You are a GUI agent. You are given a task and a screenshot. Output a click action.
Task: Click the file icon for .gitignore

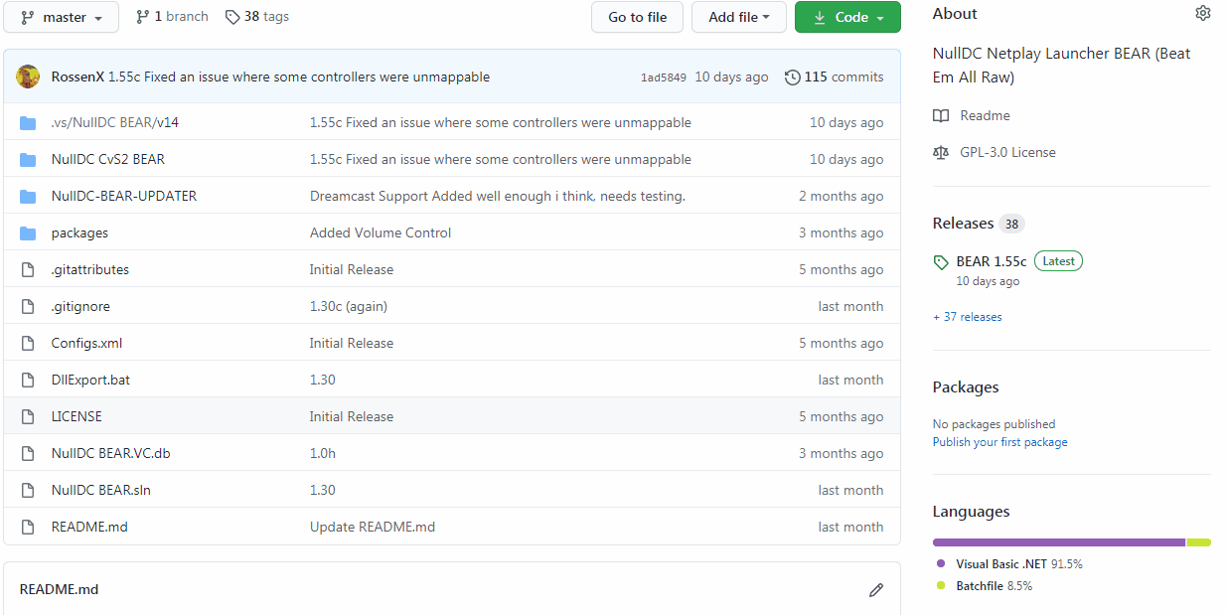tap(28, 307)
